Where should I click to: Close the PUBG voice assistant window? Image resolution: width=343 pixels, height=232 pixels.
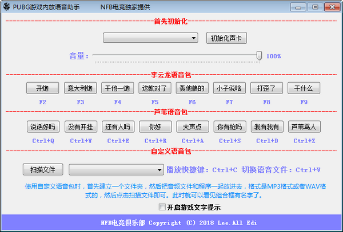[332, 7]
